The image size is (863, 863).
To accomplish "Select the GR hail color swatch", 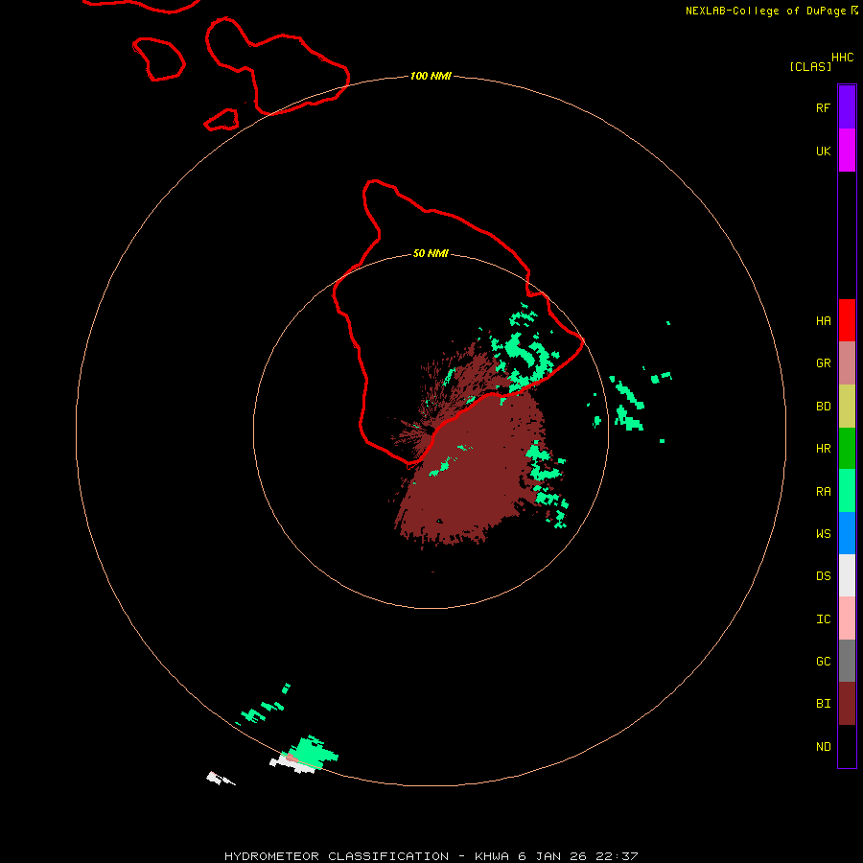I will pos(847,363).
